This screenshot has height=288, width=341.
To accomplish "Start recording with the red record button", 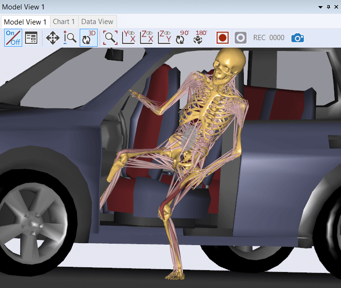I will 223,38.
